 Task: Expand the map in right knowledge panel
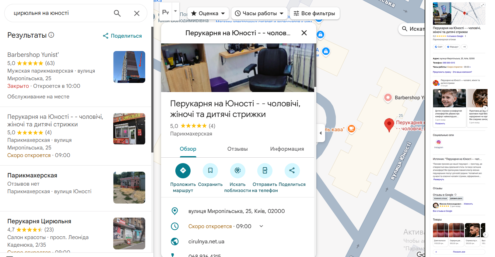coord(483,5)
